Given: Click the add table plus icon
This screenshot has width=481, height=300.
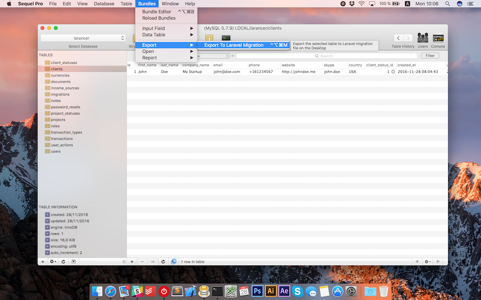Looking at the screenshot, I should pos(42,262).
